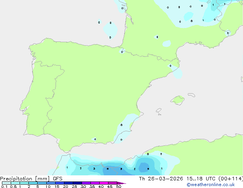Select the 40–45 mm magenta legend swatch
243x188 pixels.
click(x=104, y=183)
